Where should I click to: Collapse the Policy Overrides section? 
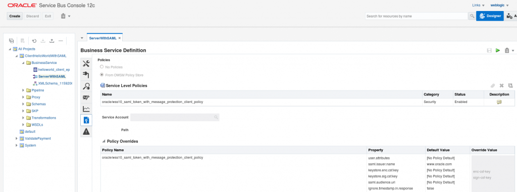tap(103, 141)
